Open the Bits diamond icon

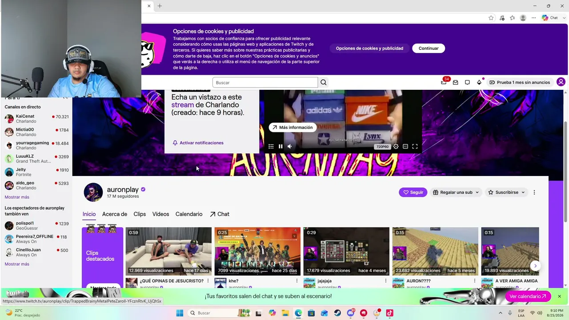(479, 82)
